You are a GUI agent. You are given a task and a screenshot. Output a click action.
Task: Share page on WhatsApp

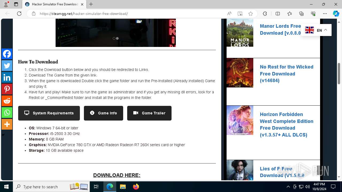point(7,113)
